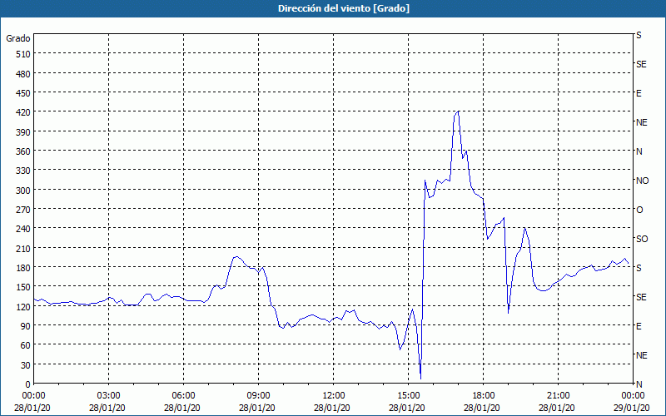Viewport: 666px width, 416px height.
Task: Select the 18:00 time label
Action: pyautogui.click(x=484, y=396)
